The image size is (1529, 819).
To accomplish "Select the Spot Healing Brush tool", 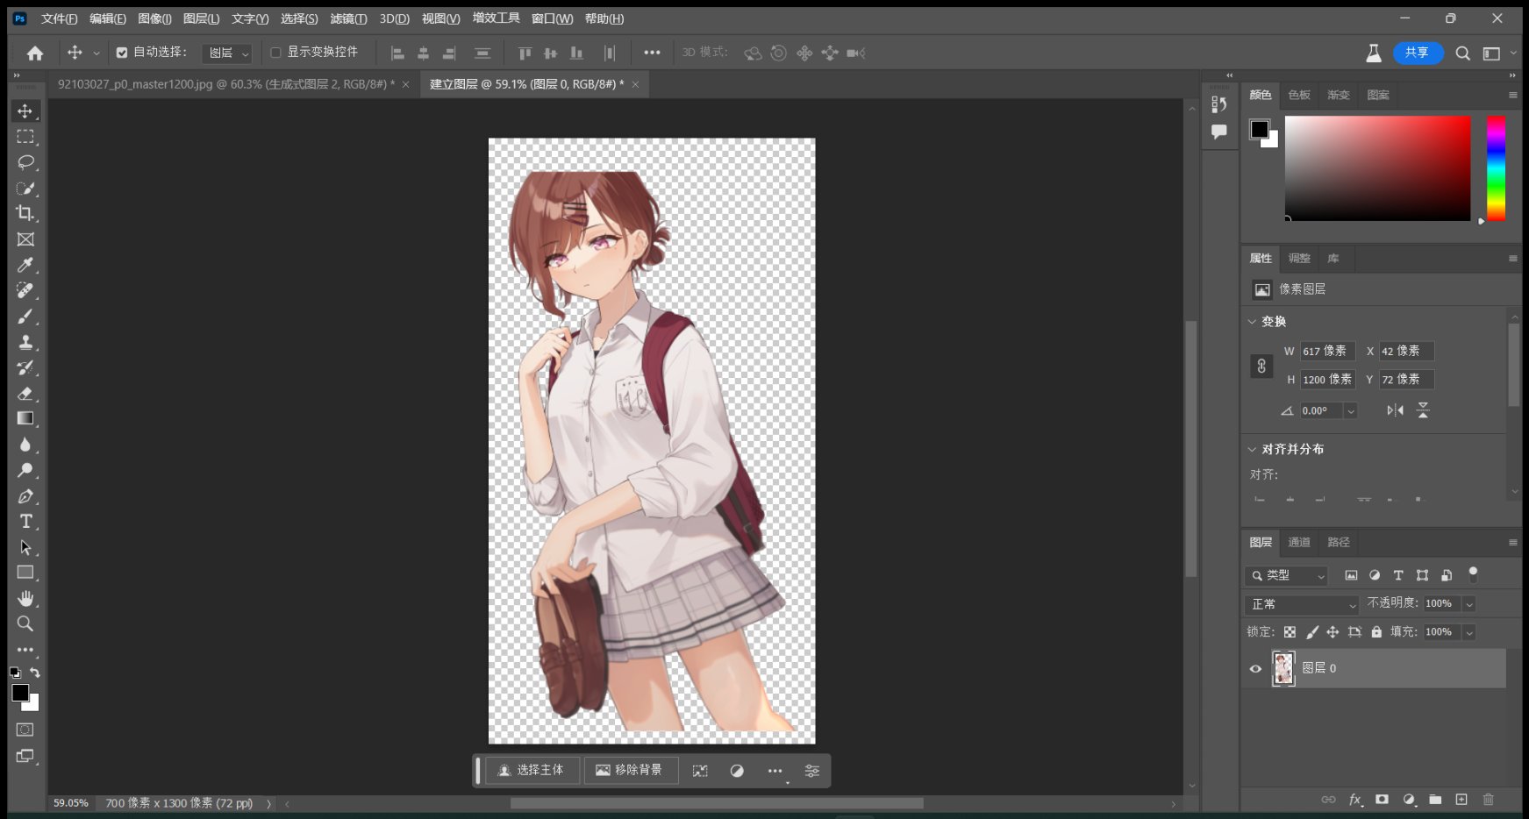I will pyautogui.click(x=25, y=290).
